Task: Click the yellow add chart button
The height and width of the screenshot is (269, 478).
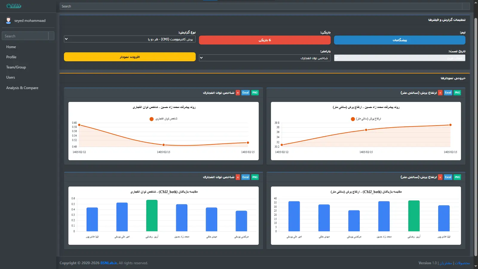Action: pos(130,57)
